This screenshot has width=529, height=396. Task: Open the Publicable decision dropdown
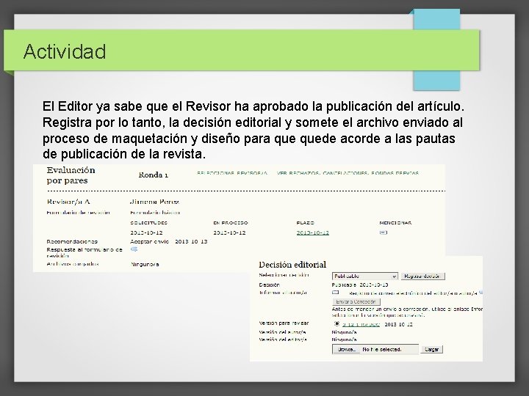pyautogui.click(x=364, y=276)
